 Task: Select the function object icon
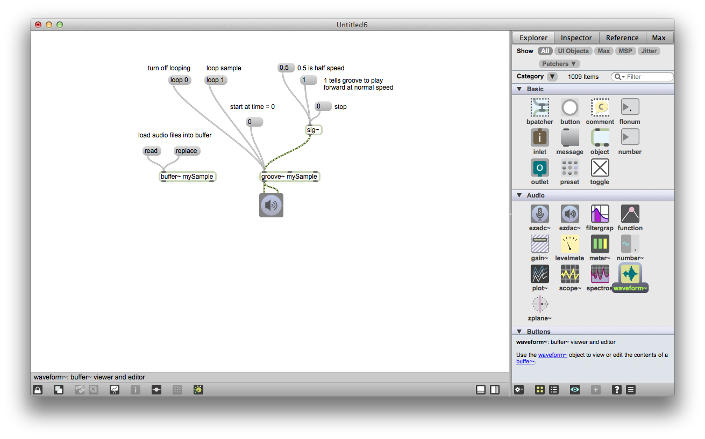[630, 214]
